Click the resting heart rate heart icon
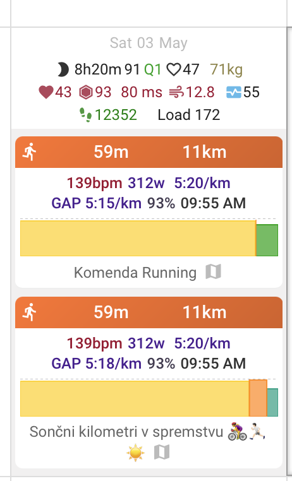 (x=46, y=92)
